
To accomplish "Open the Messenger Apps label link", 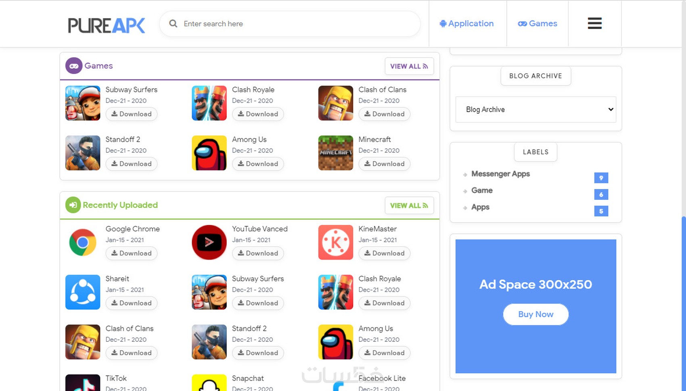I will pyautogui.click(x=500, y=174).
